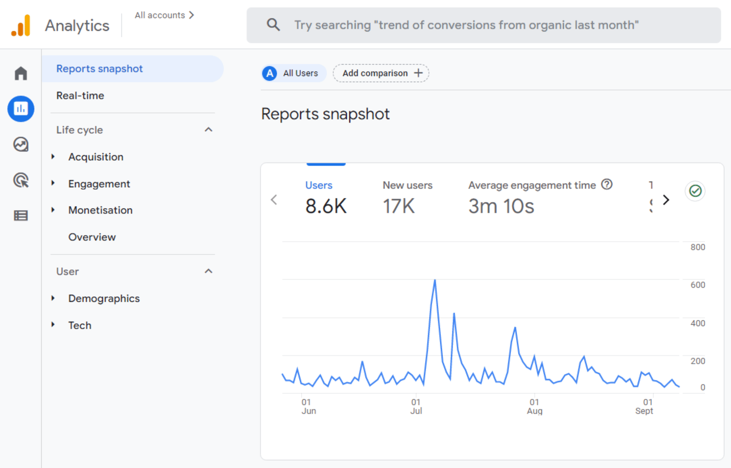731x468 pixels.
Task: Open Reports snapshot in navigation
Action: click(x=132, y=69)
